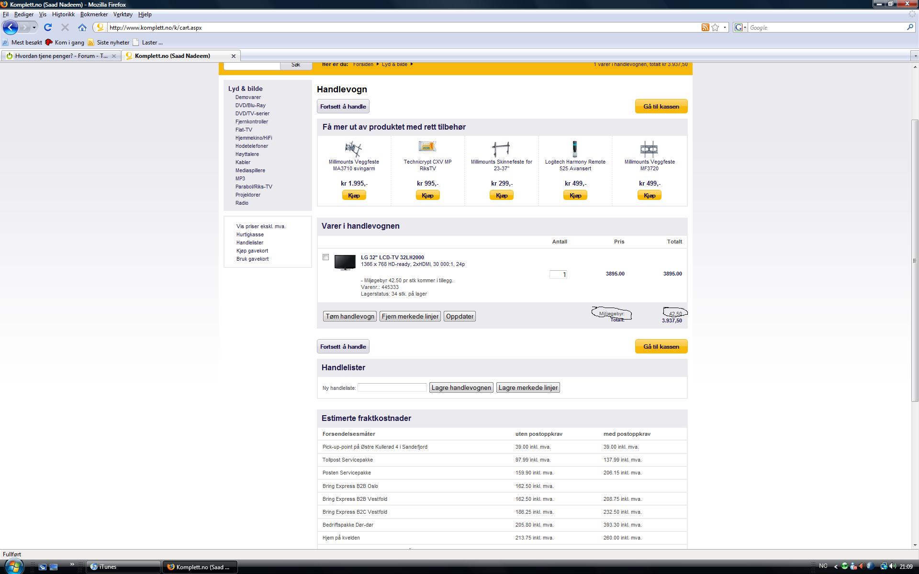Viewport: 919px width, 574px height.
Task: Buy the Technicrypt CXV MP RiksTV with Kjøp
Action: click(x=427, y=195)
